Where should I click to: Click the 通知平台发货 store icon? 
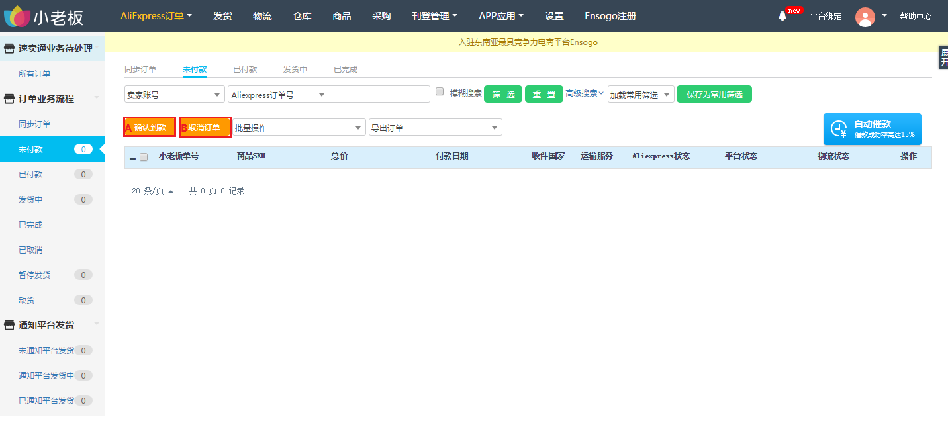click(9, 325)
